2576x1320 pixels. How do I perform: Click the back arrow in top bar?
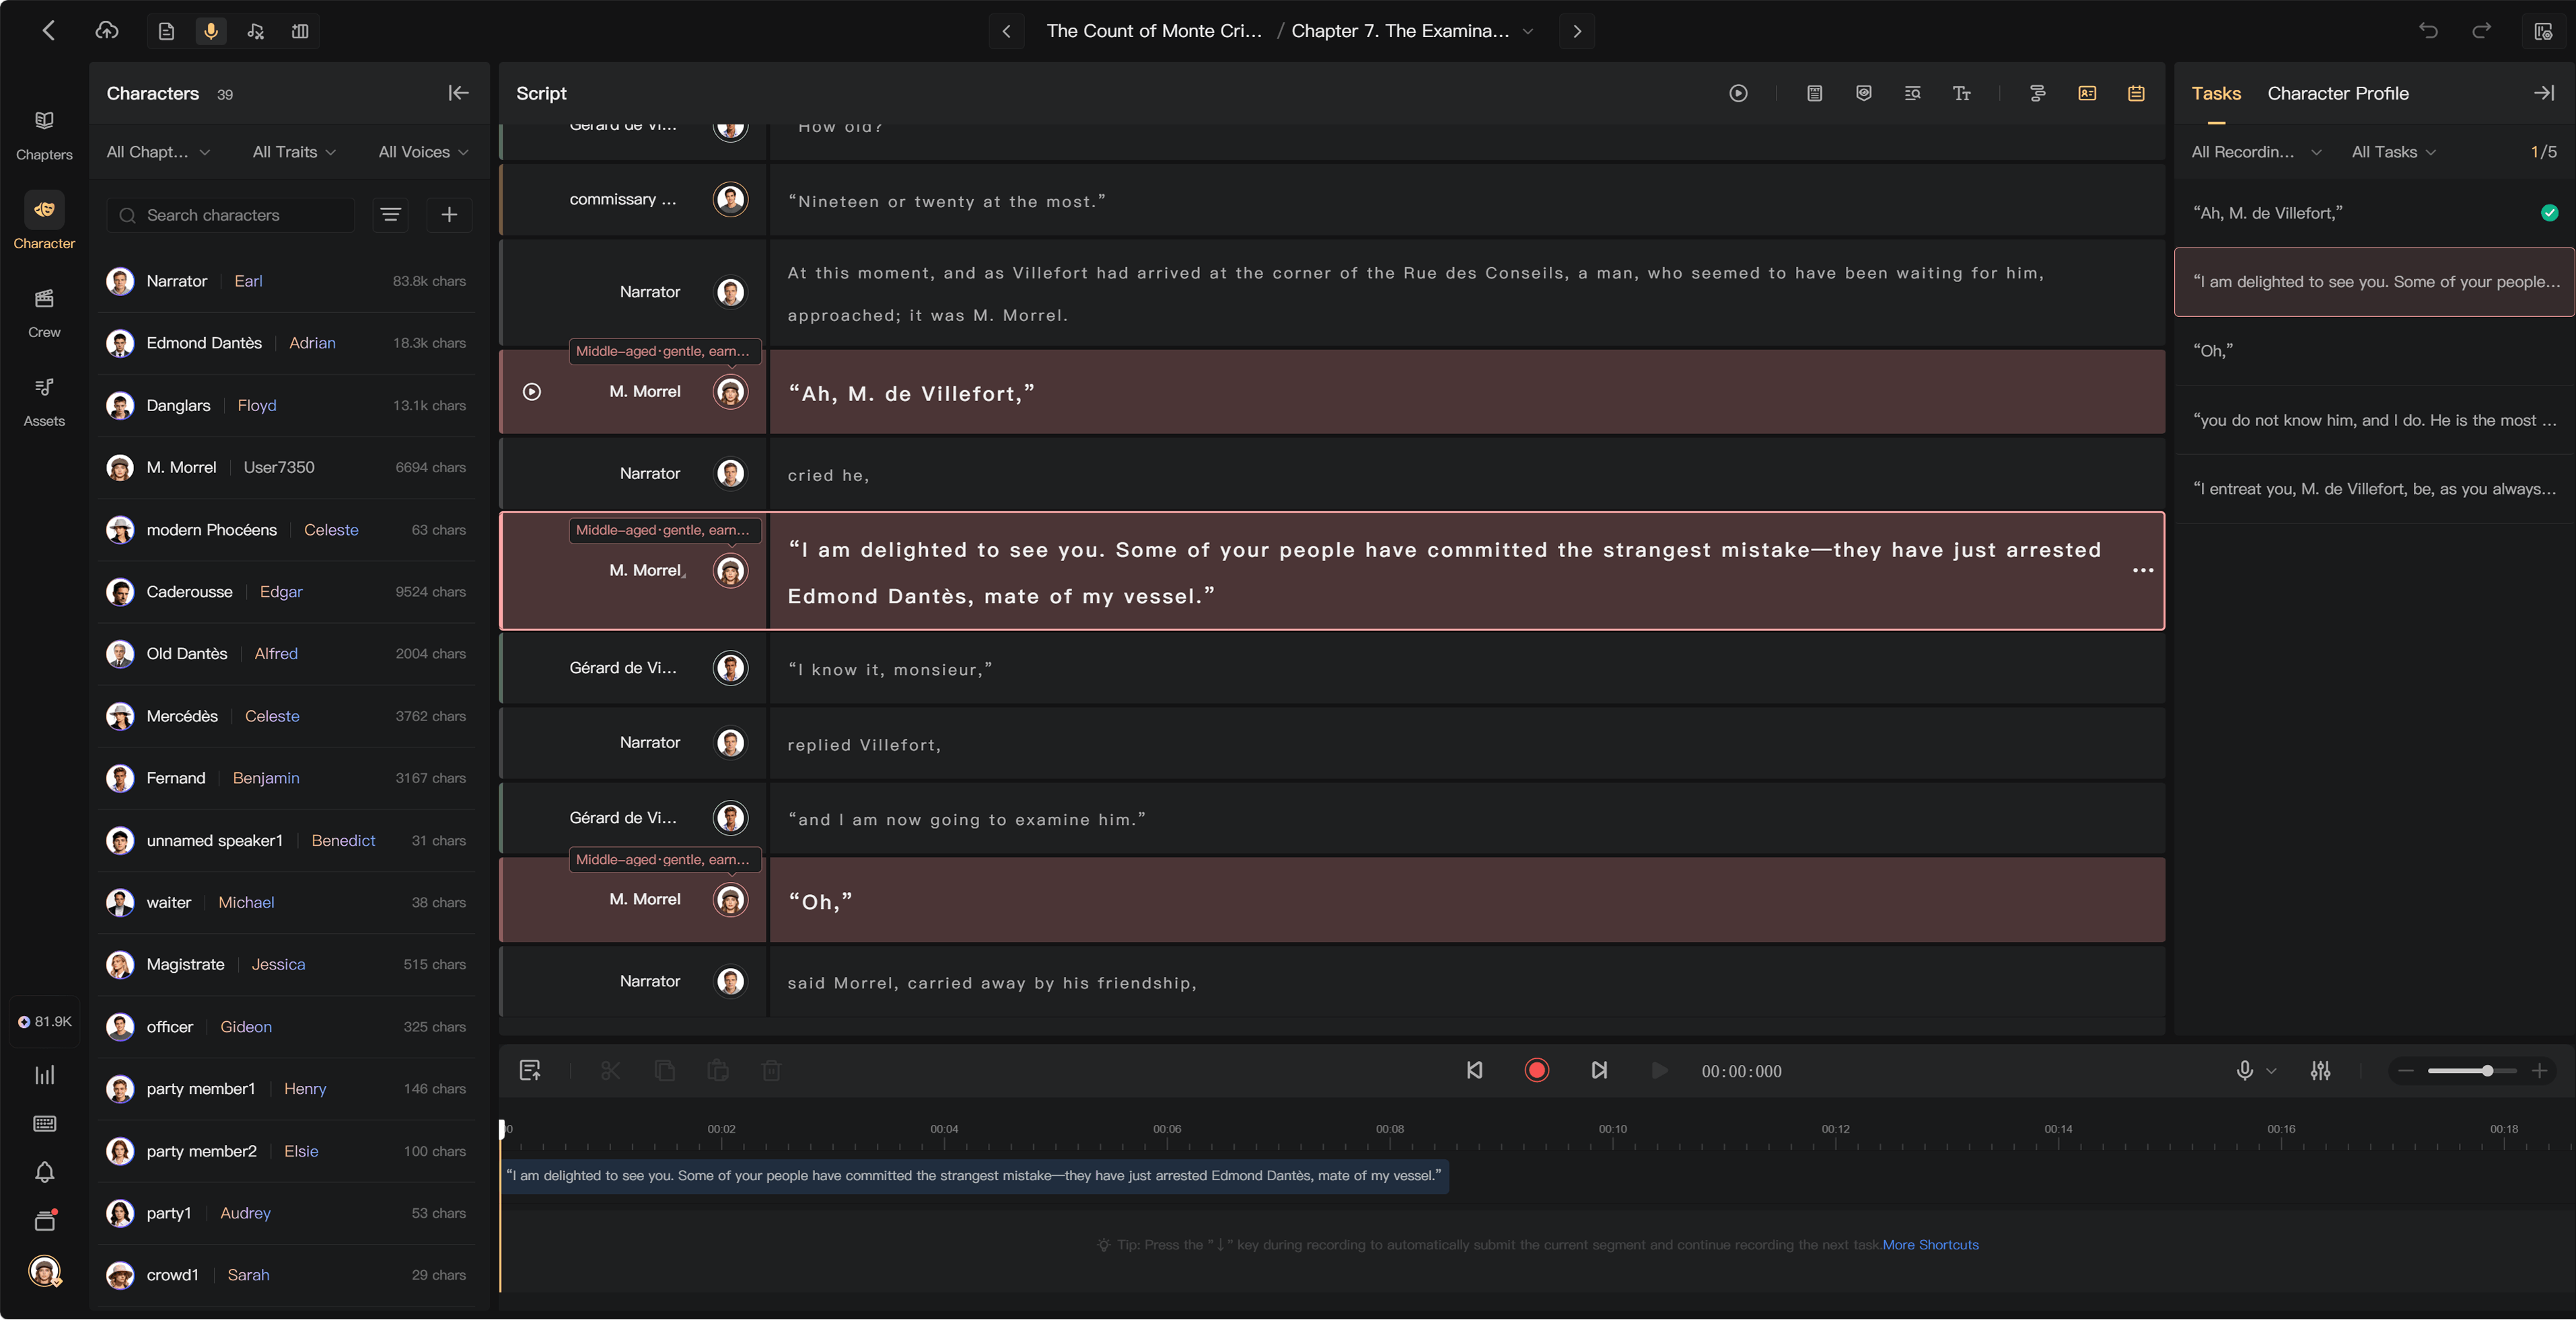click(48, 31)
